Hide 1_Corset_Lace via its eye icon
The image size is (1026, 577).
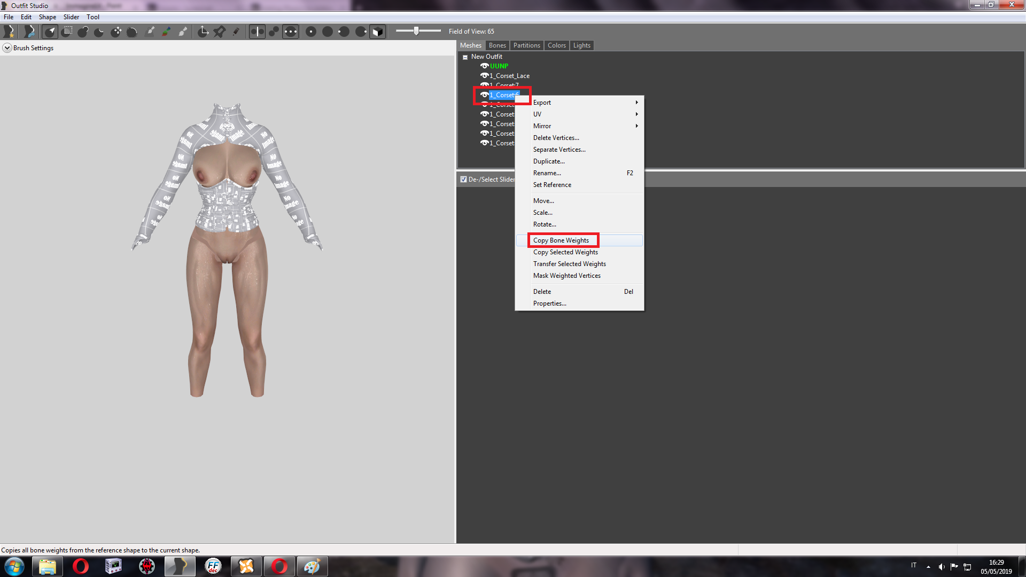(484, 76)
